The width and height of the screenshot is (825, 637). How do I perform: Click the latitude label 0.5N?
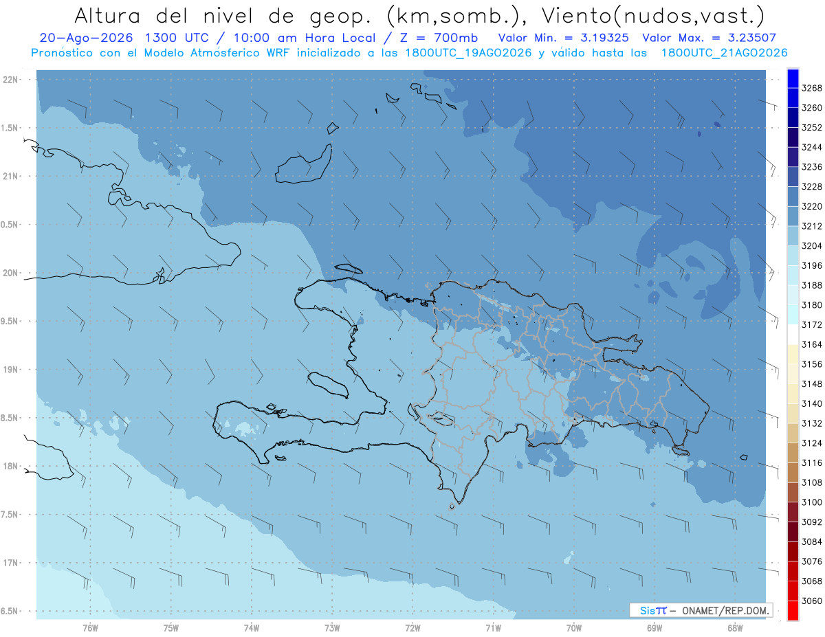[10, 225]
